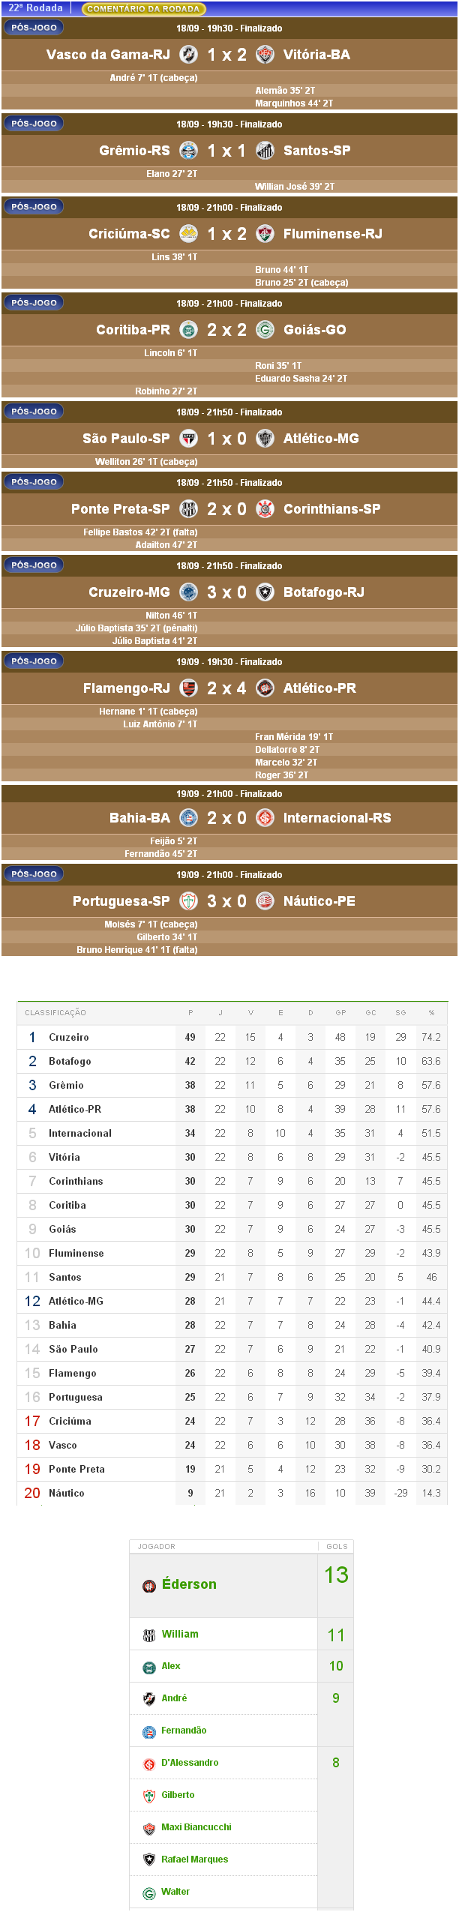Click the Fluminense club crest icon
The height and width of the screenshot is (1912, 459).
click(265, 234)
